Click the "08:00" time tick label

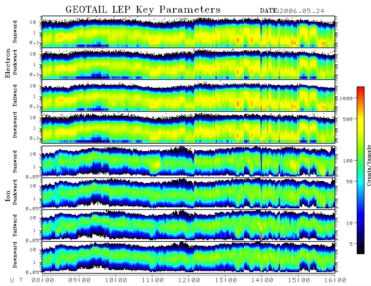tap(43, 280)
